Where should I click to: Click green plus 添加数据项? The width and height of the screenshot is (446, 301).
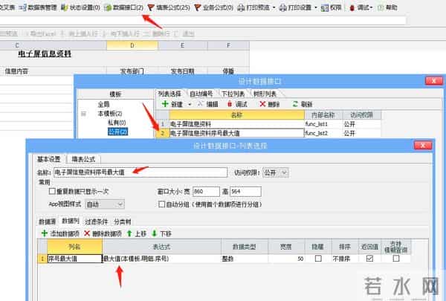[x=45, y=233]
